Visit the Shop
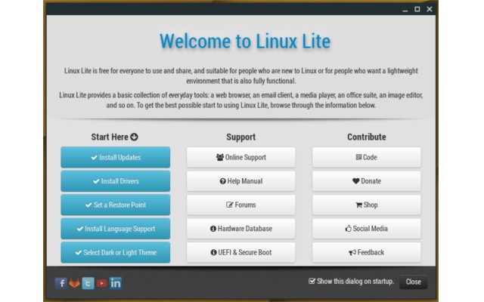 tap(366, 205)
